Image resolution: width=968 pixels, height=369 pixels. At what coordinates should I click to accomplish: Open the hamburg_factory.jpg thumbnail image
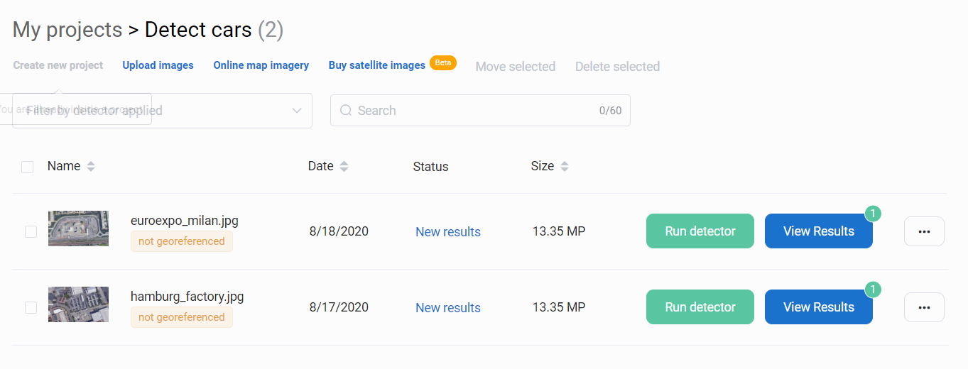click(x=78, y=304)
